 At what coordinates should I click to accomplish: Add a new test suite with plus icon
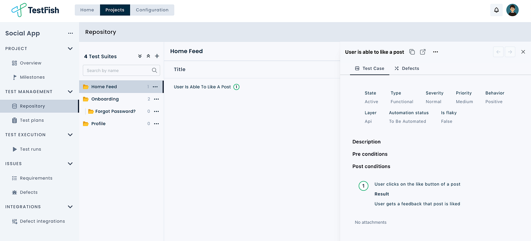point(157,56)
